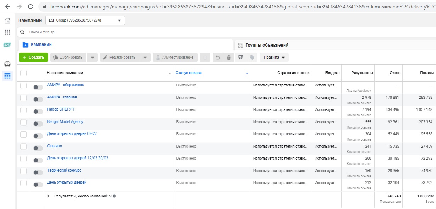Open the Правила dropdown
Image resolution: width=436 pixels, height=209 pixels.
click(274, 58)
